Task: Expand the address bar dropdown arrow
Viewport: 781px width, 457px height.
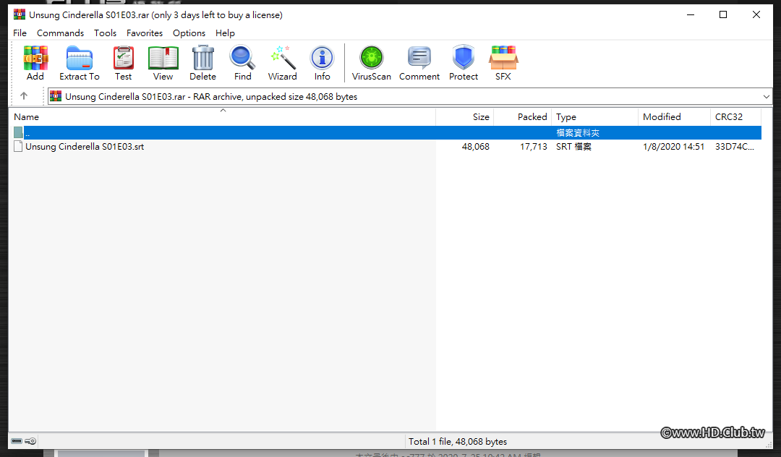Action: click(x=766, y=97)
